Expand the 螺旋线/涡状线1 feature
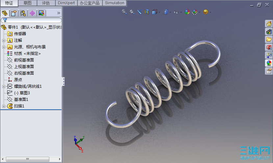This screenshot has height=163, width=273. [x=4, y=86]
